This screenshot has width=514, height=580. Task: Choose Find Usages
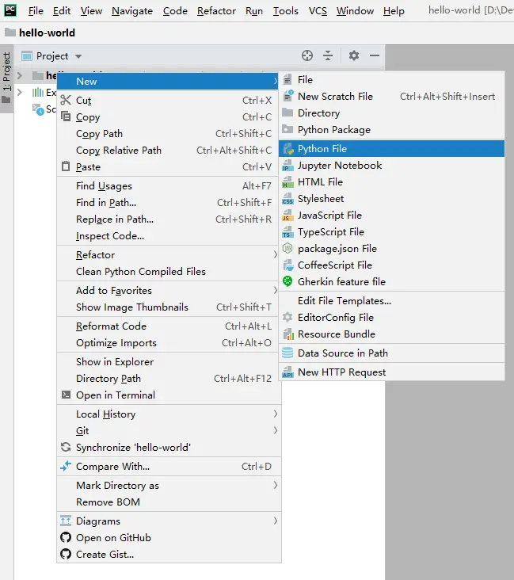[x=168, y=185]
